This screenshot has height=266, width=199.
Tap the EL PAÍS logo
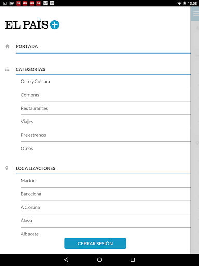click(26, 24)
